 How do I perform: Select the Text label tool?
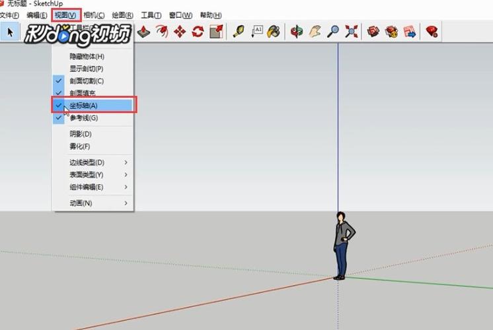pyautogui.click(x=257, y=32)
